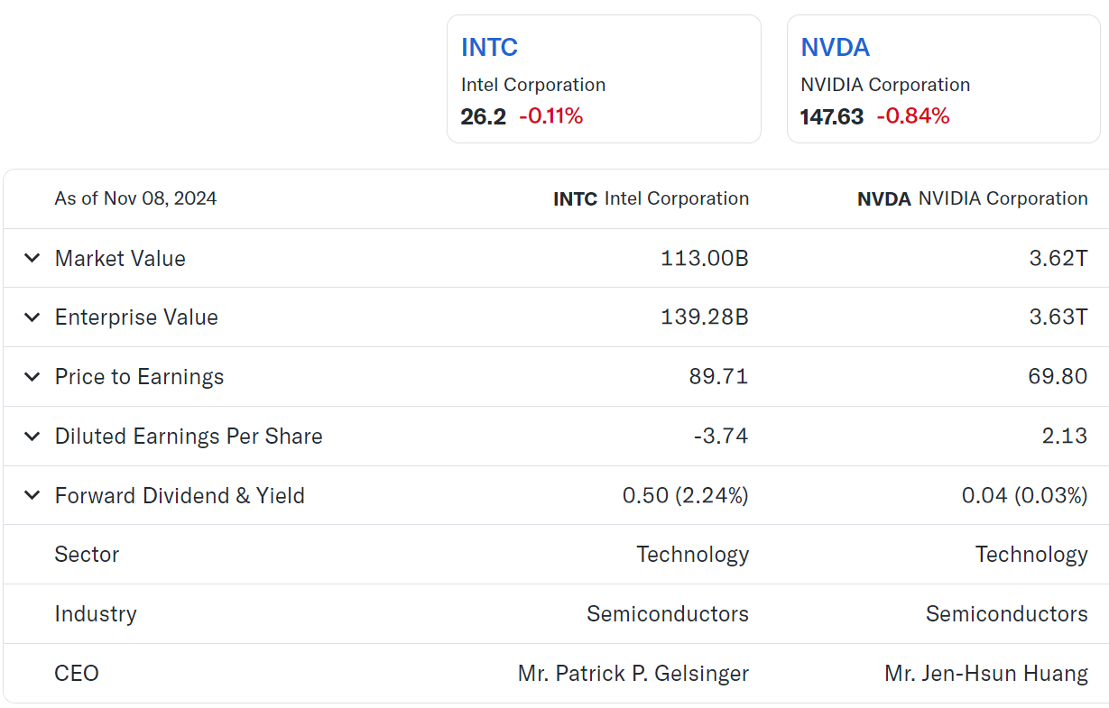Click INTC Intel Corporation column header
This screenshot has width=1109, height=708.
click(x=651, y=198)
